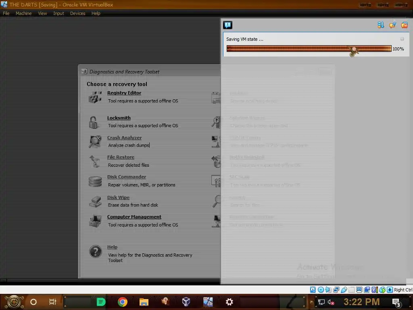Open the Disk Commander disk stack icon
The image size is (413, 310).
click(x=95, y=181)
